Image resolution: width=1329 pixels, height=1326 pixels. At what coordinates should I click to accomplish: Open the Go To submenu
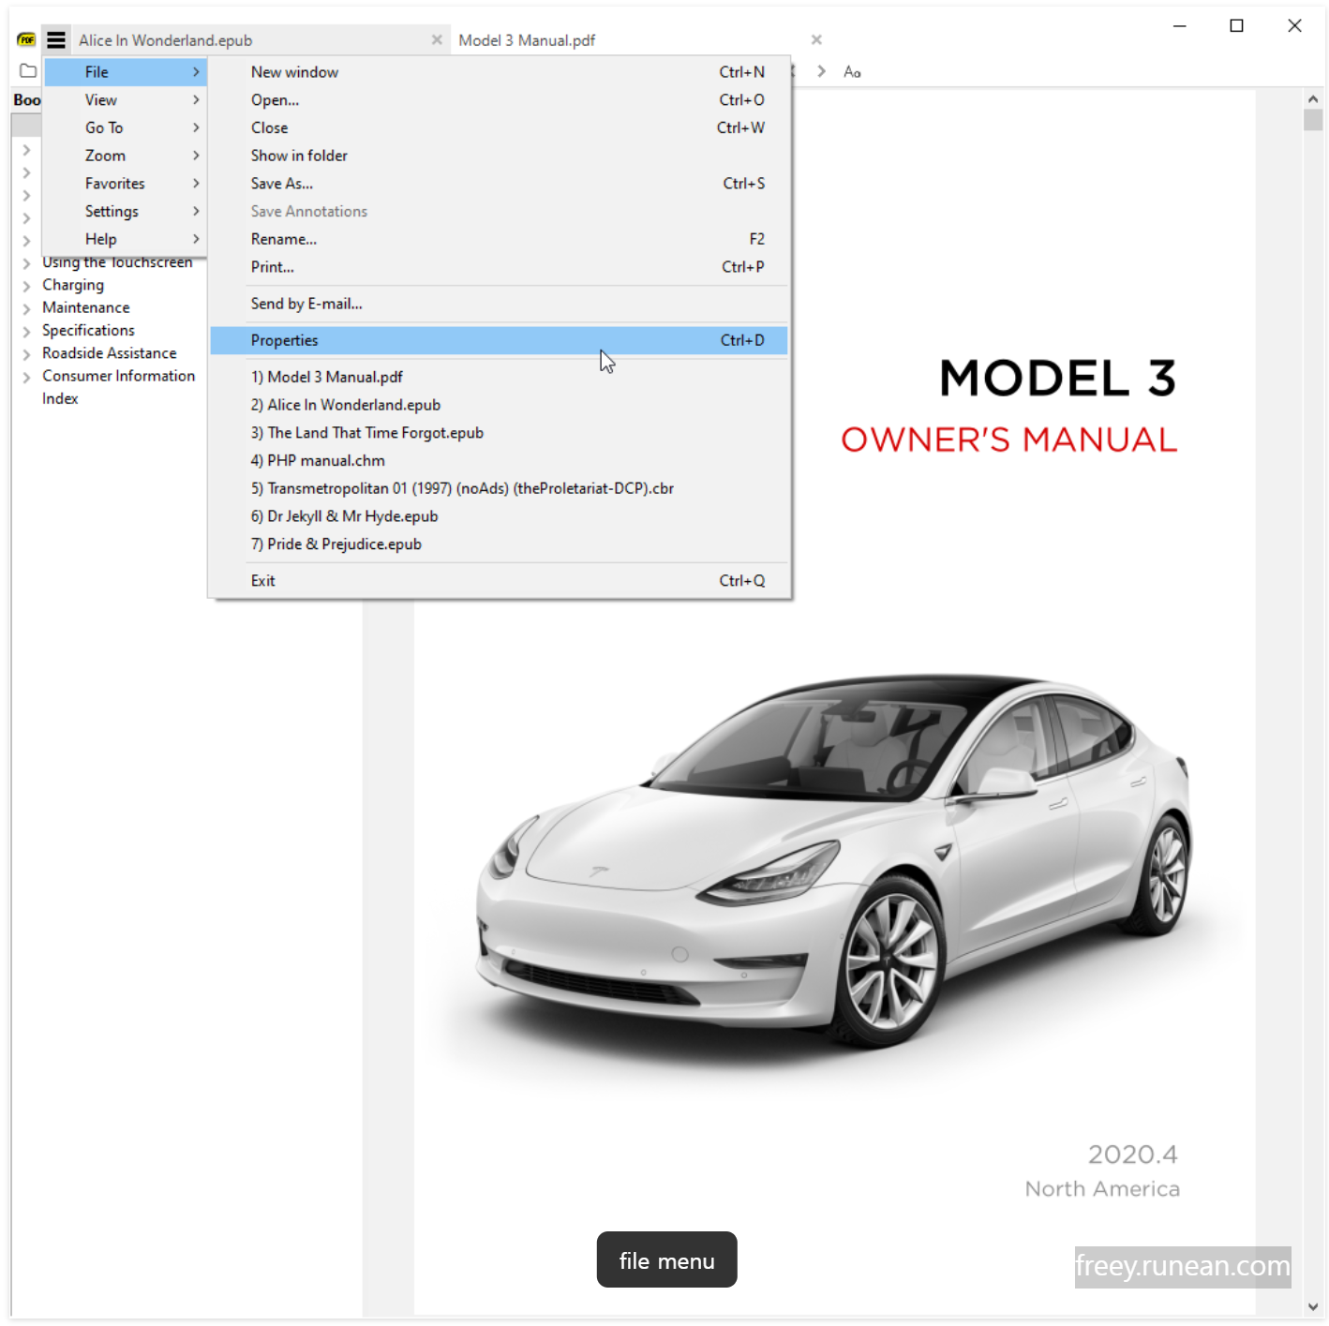[126, 127]
